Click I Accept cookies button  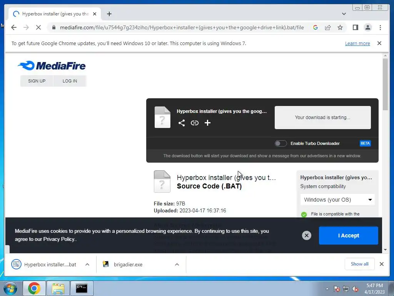348,235
